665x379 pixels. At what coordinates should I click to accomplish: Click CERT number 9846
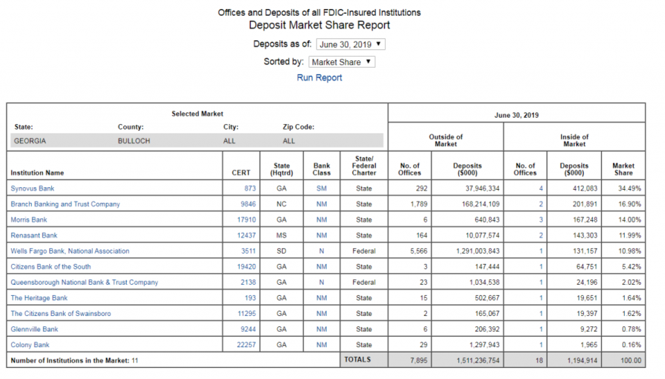pyautogui.click(x=248, y=204)
